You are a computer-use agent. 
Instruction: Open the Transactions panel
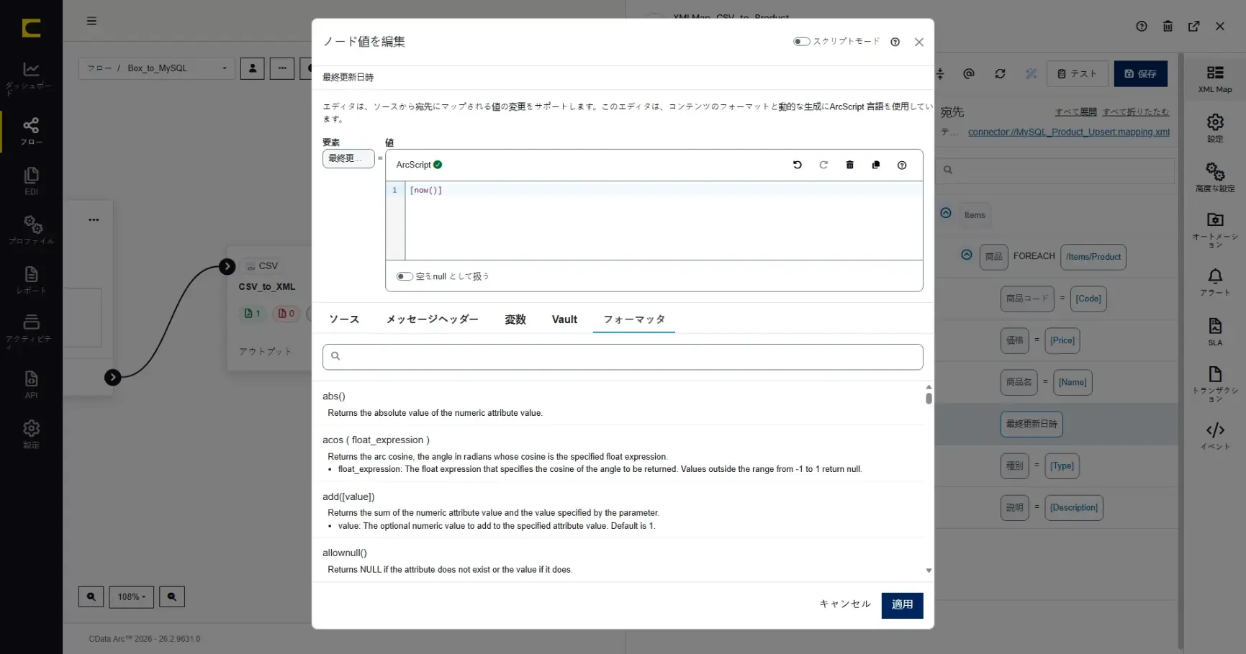(x=1215, y=383)
